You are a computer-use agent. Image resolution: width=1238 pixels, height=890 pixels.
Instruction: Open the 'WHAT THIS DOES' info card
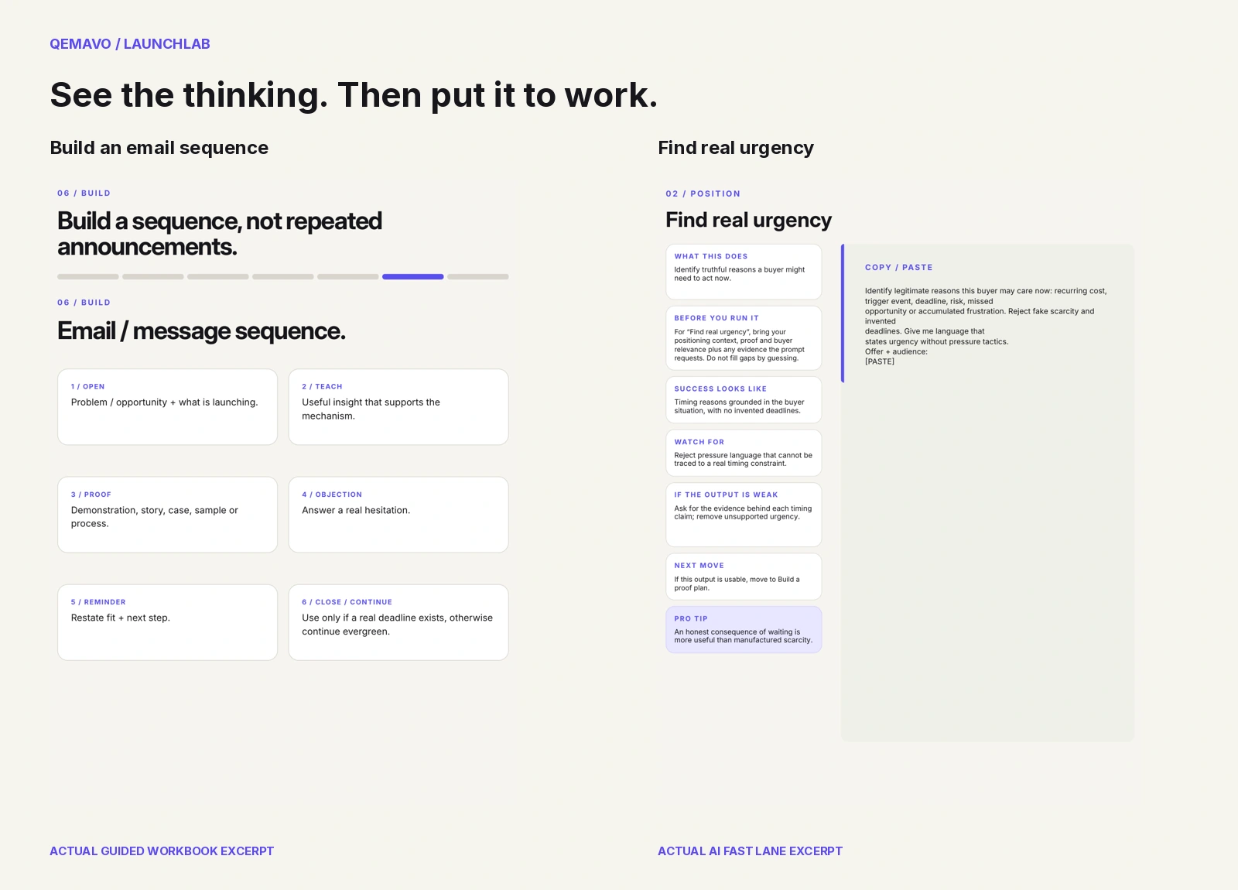(744, 272)
